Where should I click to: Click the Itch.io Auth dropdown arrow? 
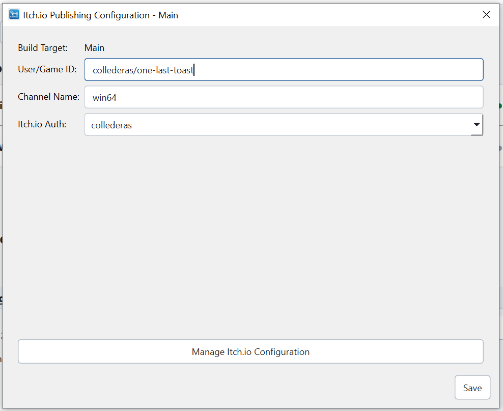[x=477, y=124]
